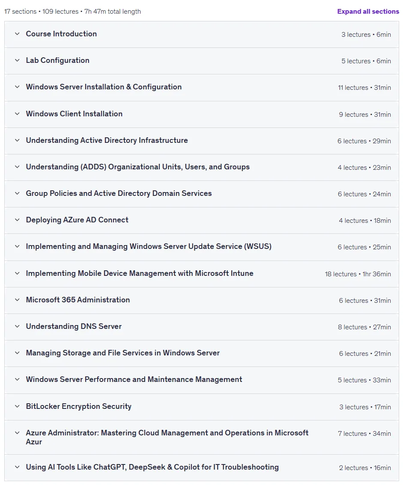Viewport: 403px width, 485px height.
Task: Expand the WSUS section chevron
Action: (18, 246)
